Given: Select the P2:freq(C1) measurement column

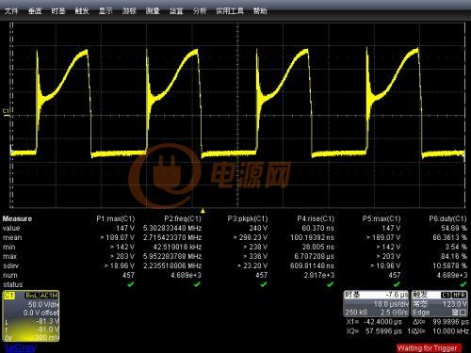Looking at the screenshot, I should [183, 218].
